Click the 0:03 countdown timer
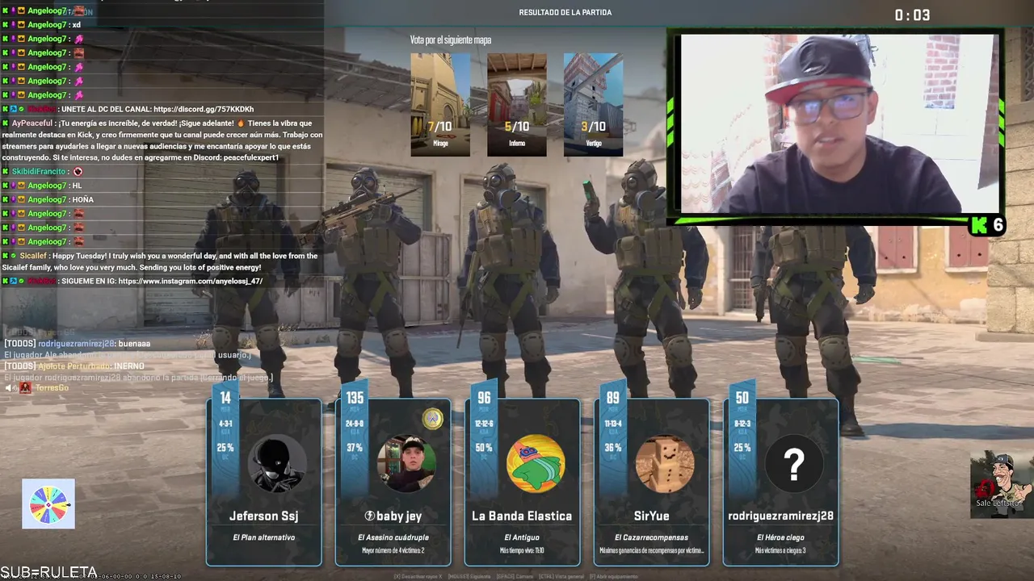Viewport: 1034px width, 581px height. point(912,15)
